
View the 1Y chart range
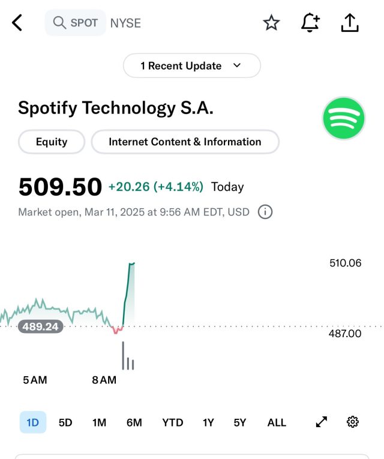(x=208, y=422)
